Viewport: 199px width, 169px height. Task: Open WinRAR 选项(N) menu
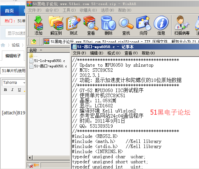107,10
